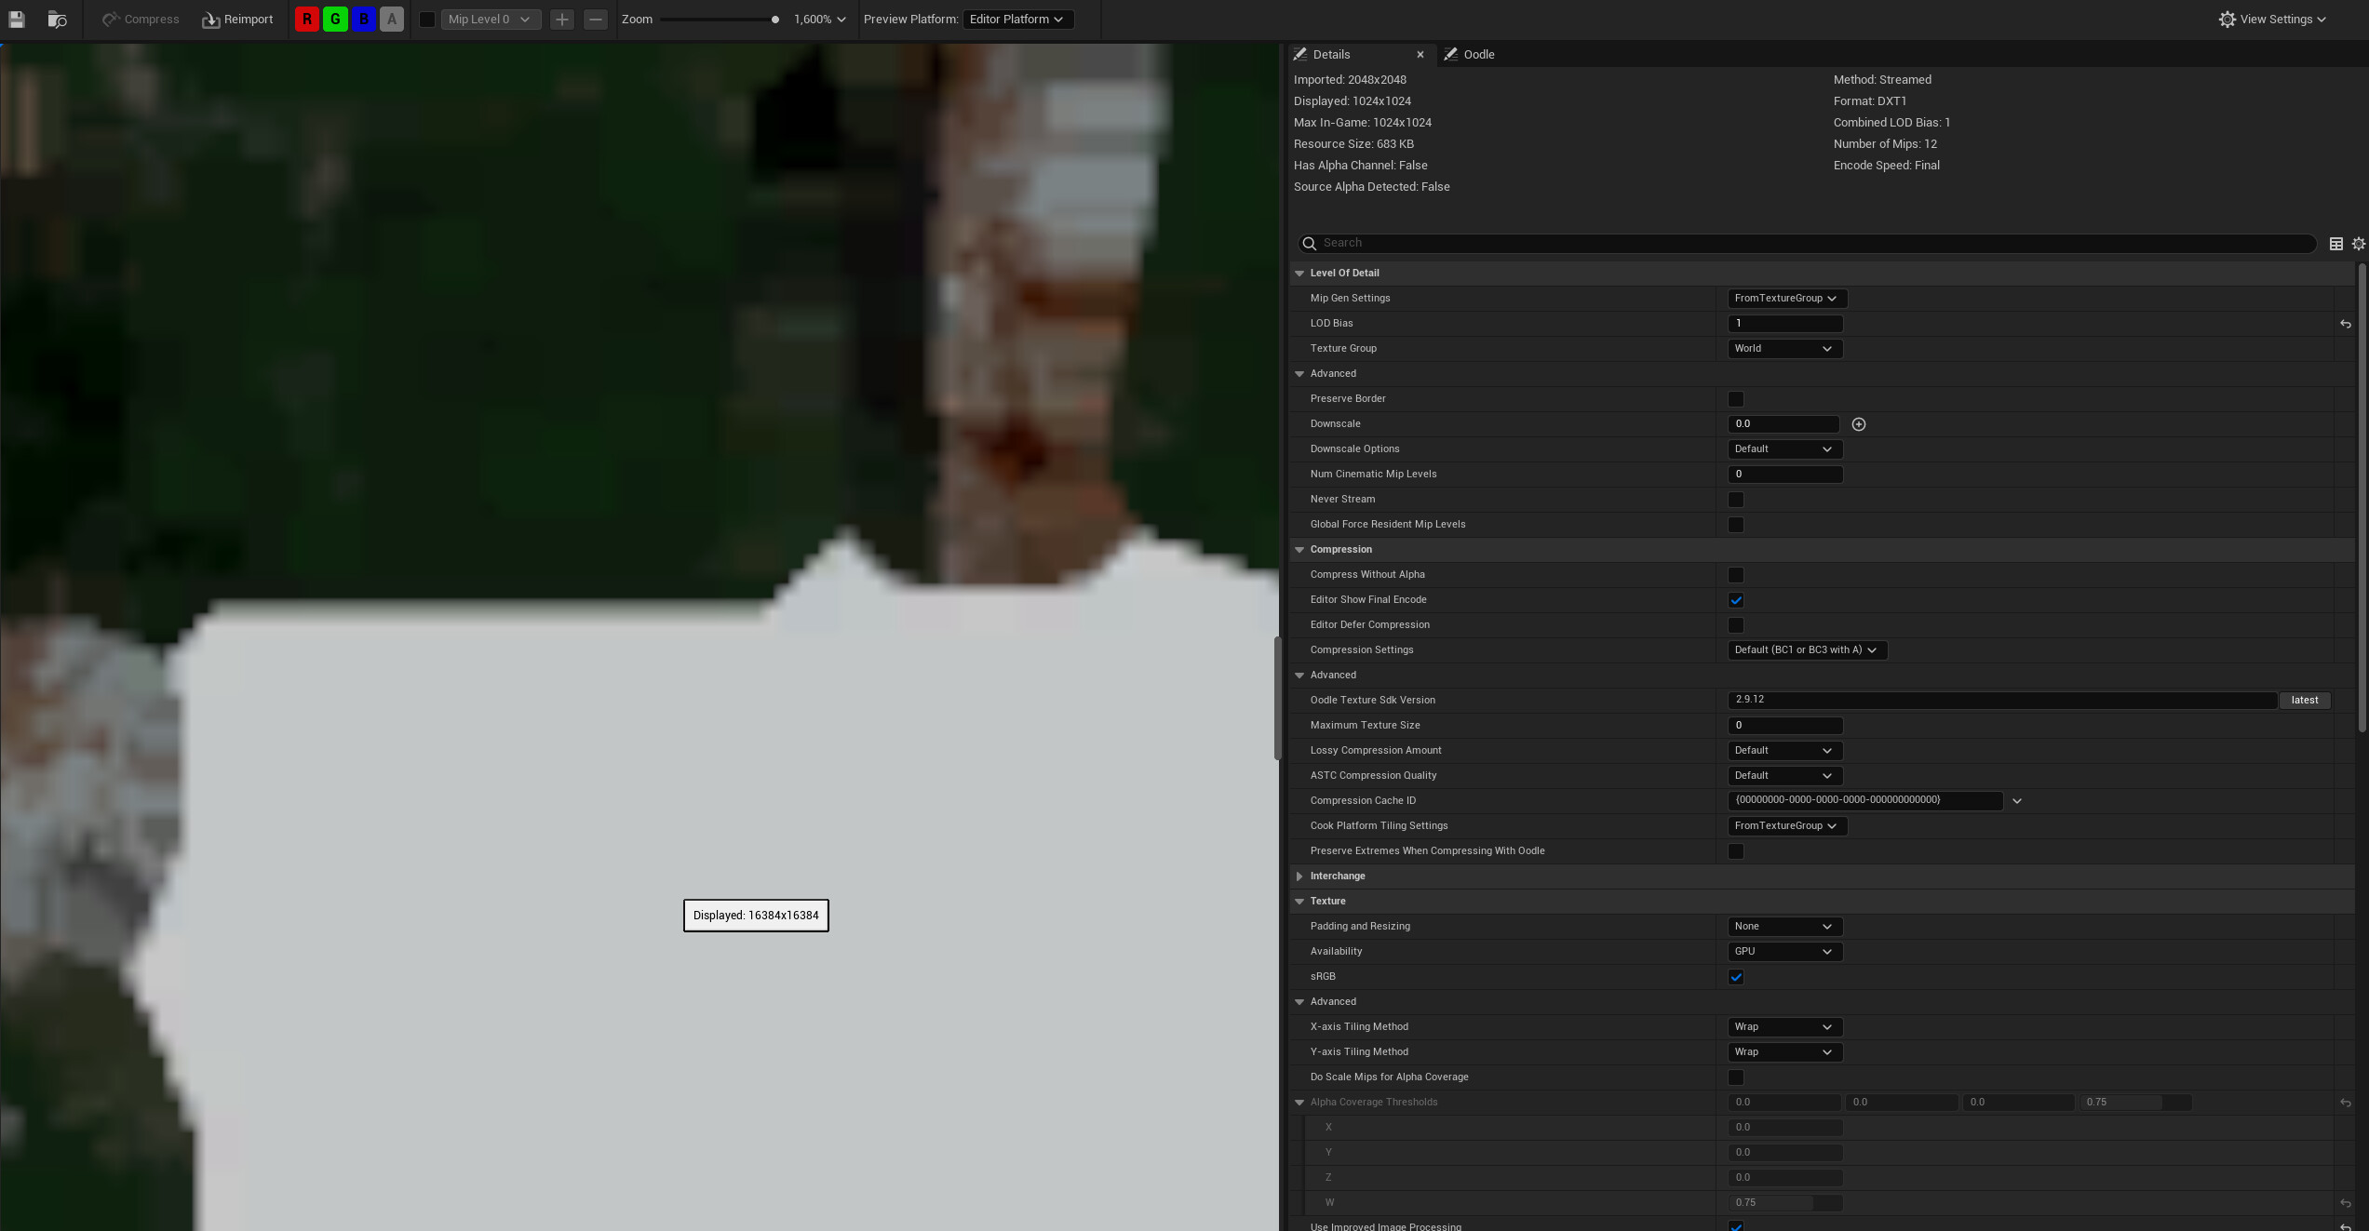This screenshot has width=2369, height=1231.
Task: Disable the sRGB checkbox
Action: [x=1736, y=977]
